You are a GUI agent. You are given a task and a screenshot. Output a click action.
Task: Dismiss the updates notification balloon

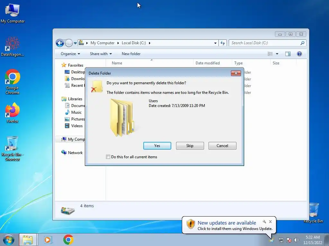click(271, 222)
